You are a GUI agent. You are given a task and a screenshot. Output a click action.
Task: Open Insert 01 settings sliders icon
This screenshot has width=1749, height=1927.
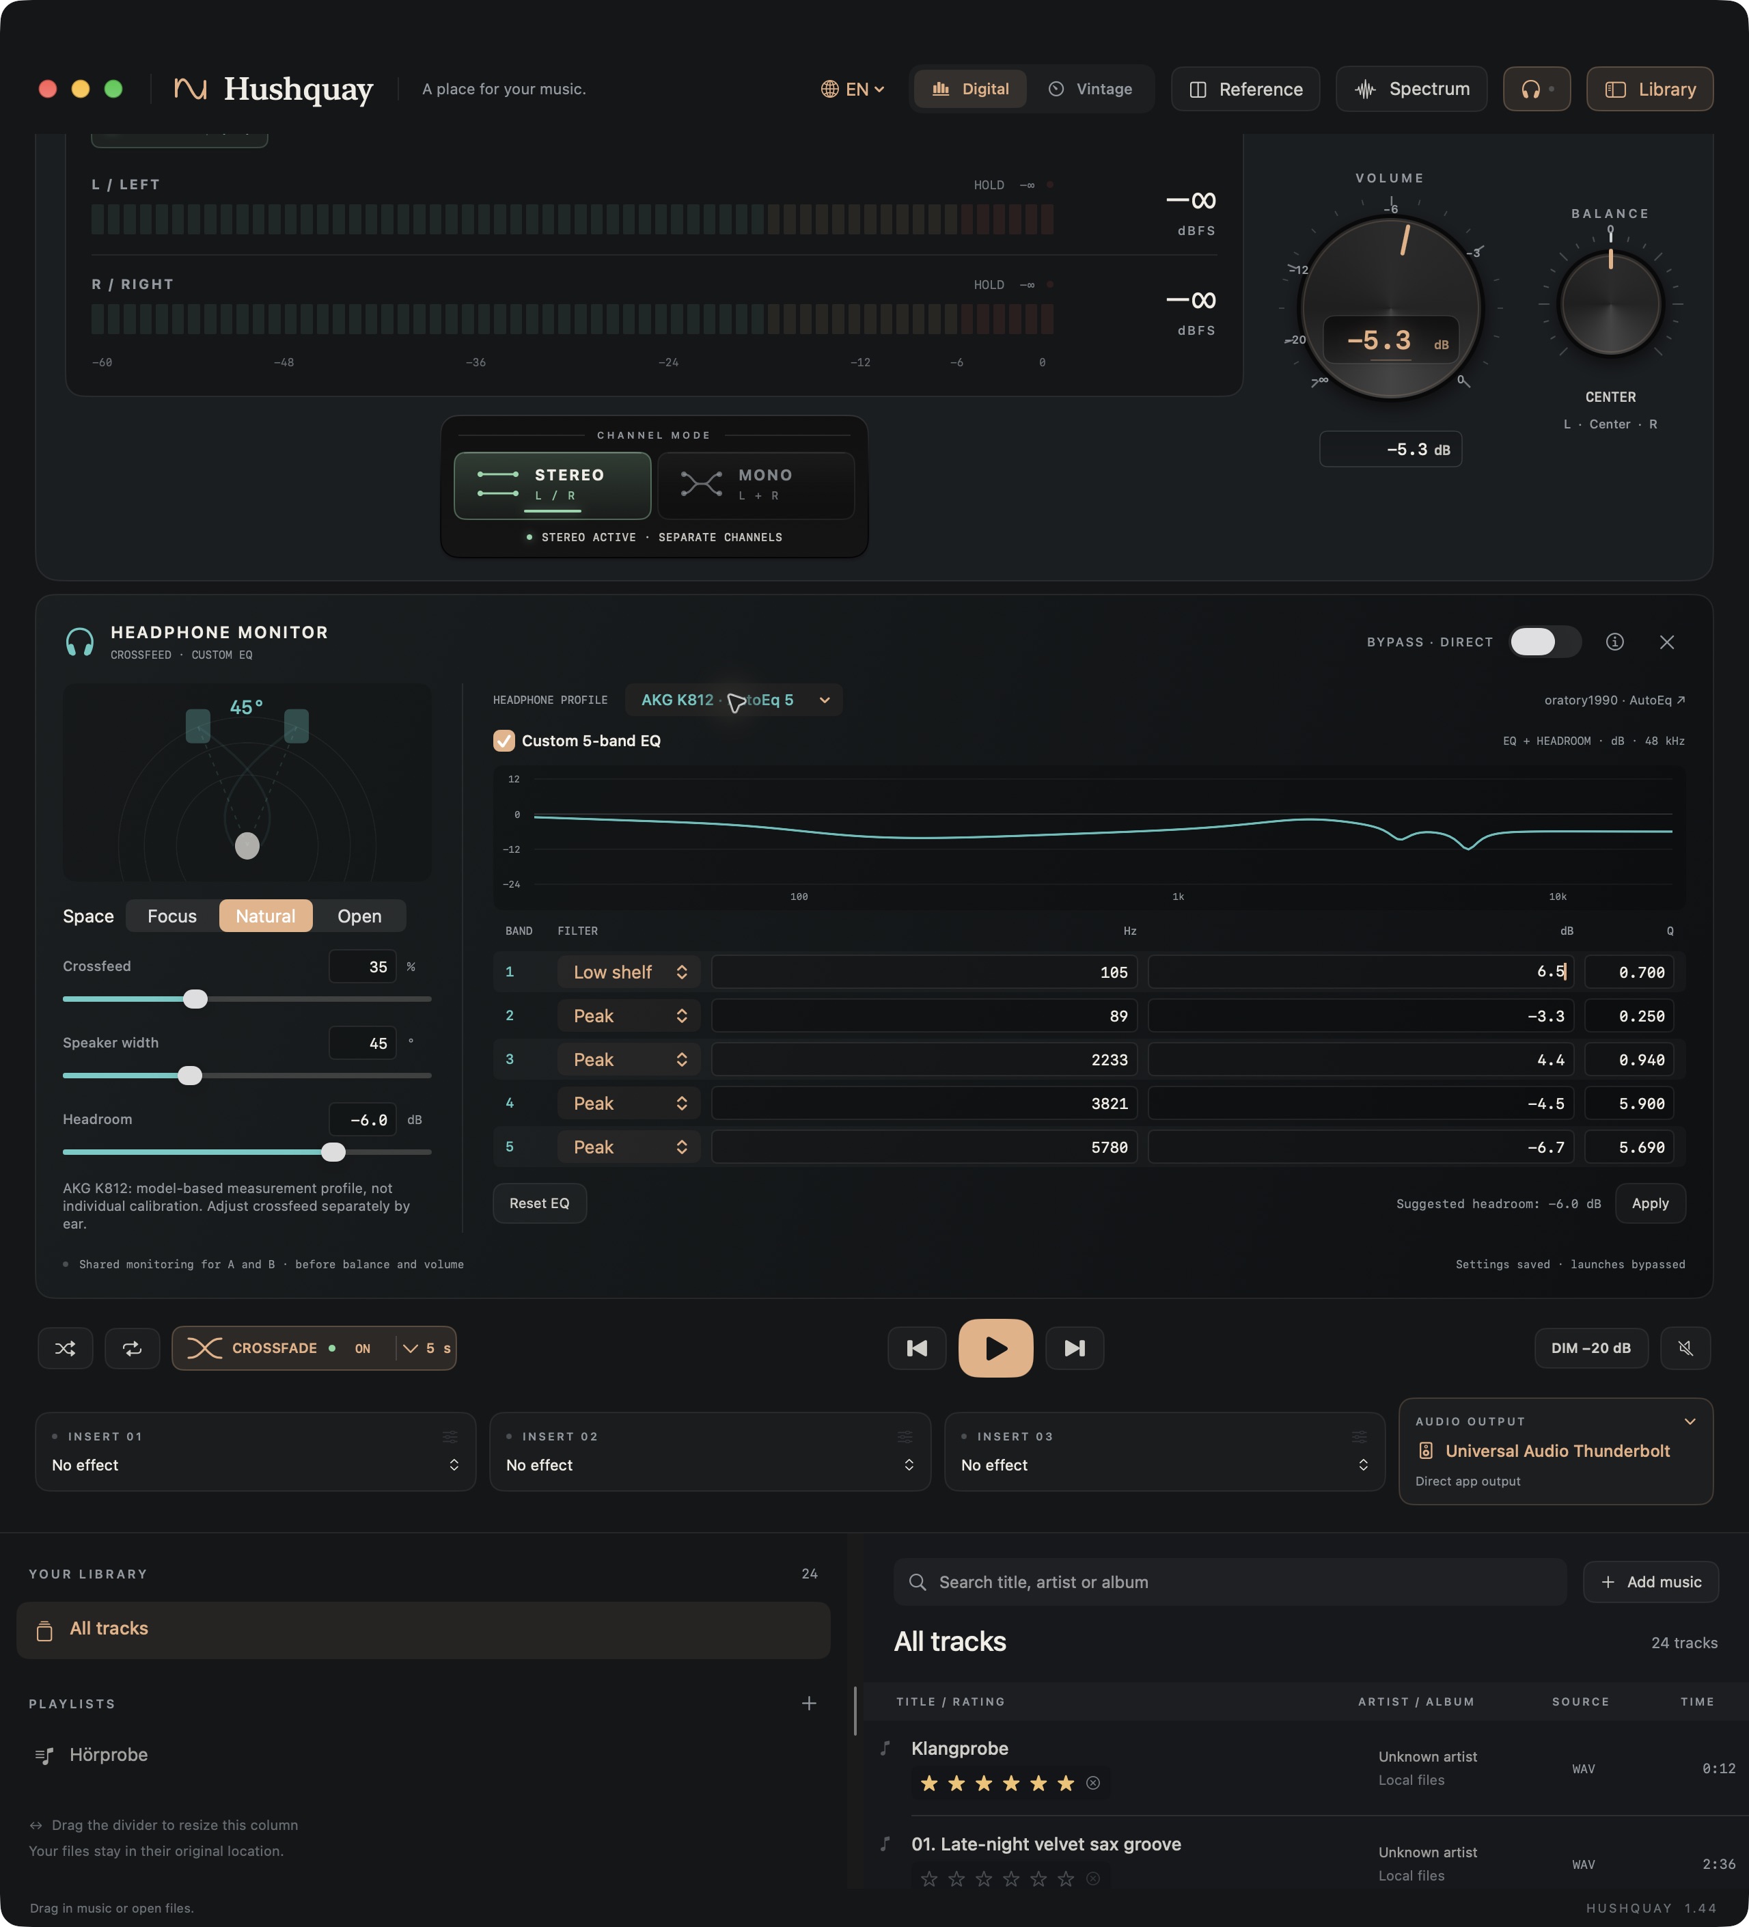(450, 1436)
